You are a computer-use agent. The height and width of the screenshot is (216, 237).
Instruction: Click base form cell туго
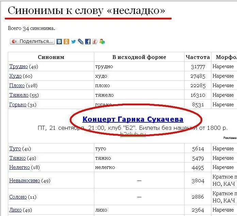(101, 149)
